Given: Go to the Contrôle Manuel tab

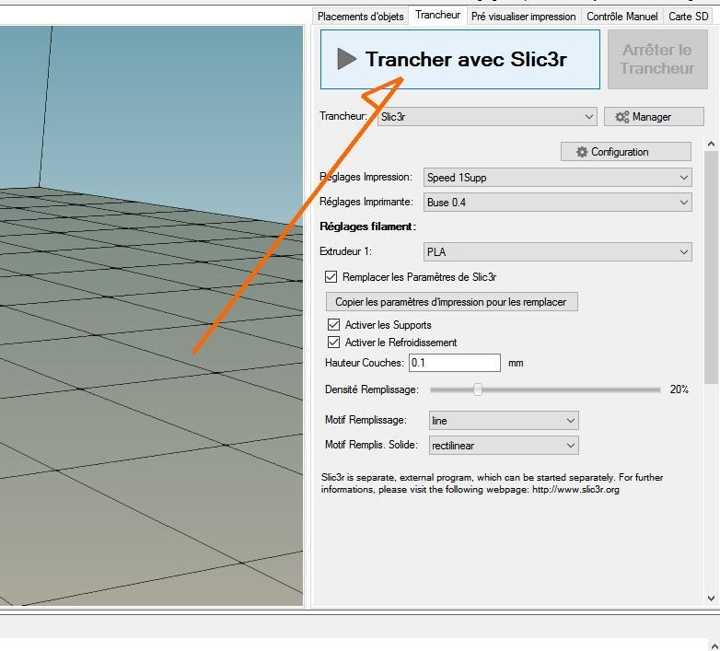Looking at the screenshot, I should 622,17.
